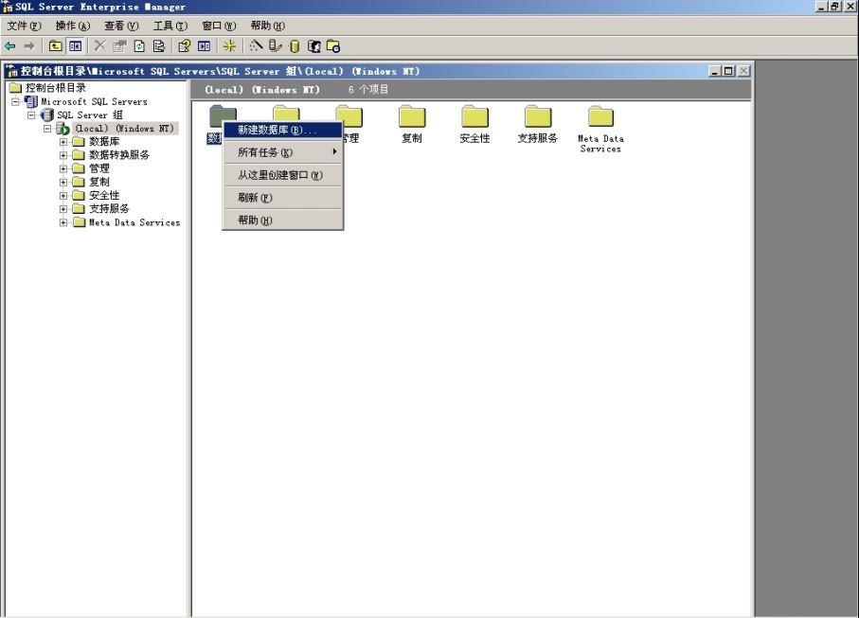Select 支持服务 label in the tree
The image size is (859, 618).
[109, 209]
